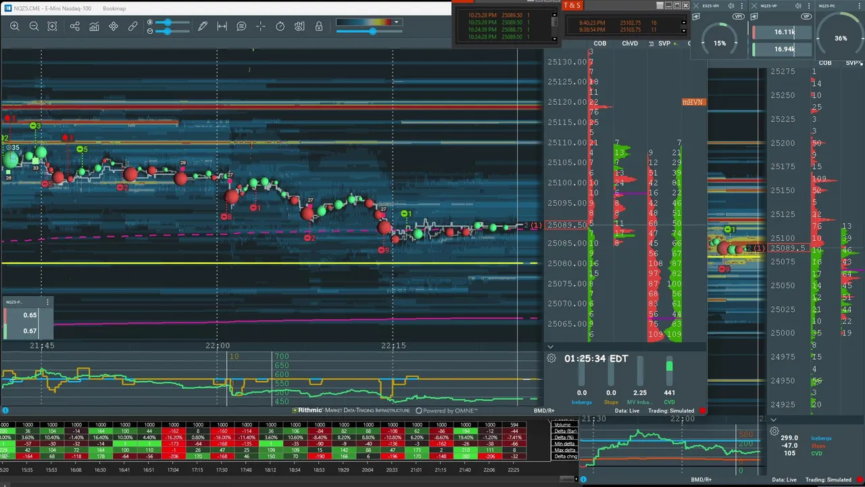Click the red recording dot in main status bar
This screenshot has width=865, height=487.
pos(702,411)
